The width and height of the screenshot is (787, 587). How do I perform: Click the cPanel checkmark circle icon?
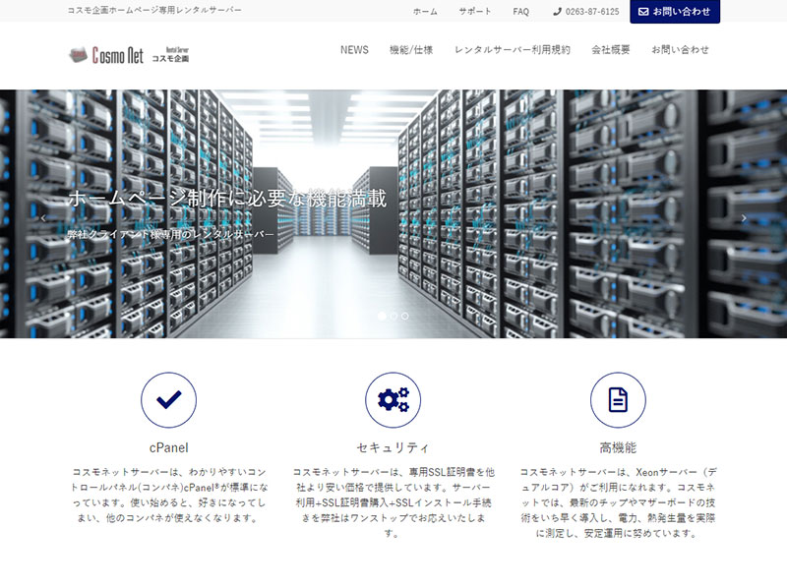pyautogui.click(x=168, y=399)
